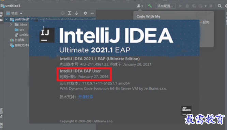Click the 内部版本号 #IU-211.4961.33 build text
The image size is (227, 130).
tap(105, 64)
